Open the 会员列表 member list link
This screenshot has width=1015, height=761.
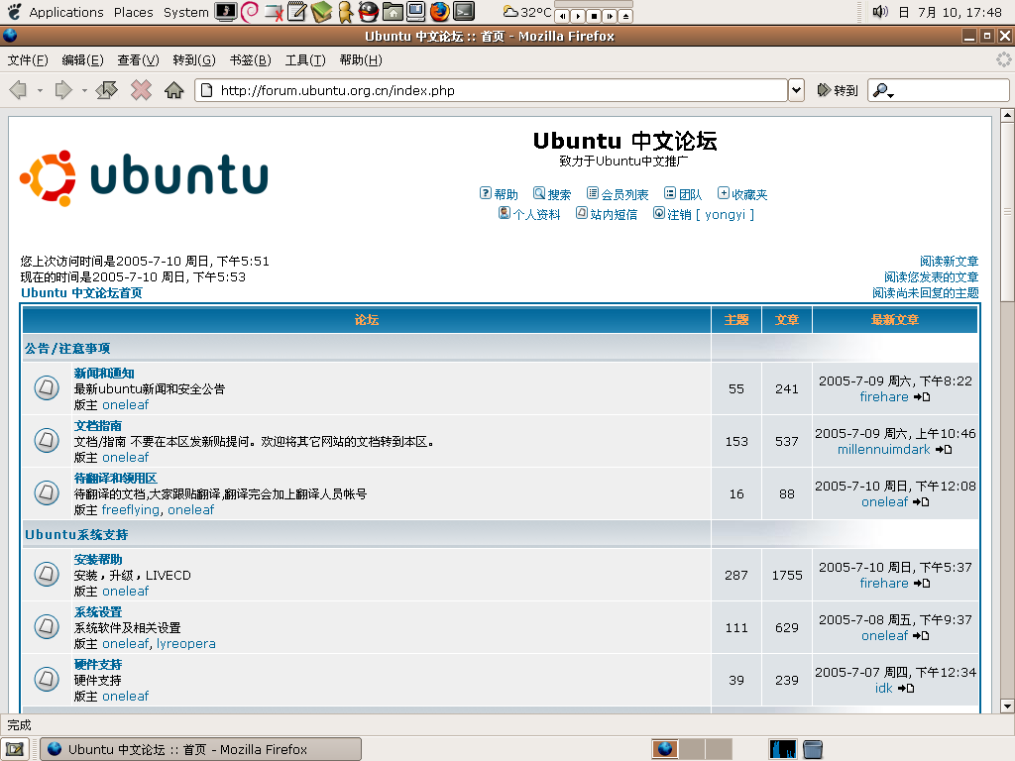(x=618, y=194)
